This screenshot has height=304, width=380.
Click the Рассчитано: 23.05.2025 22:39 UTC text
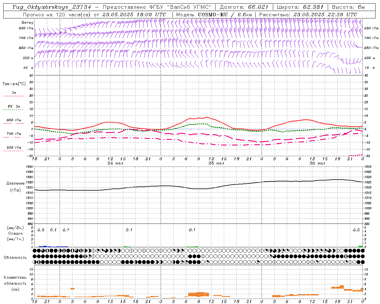tap(308, 15)
